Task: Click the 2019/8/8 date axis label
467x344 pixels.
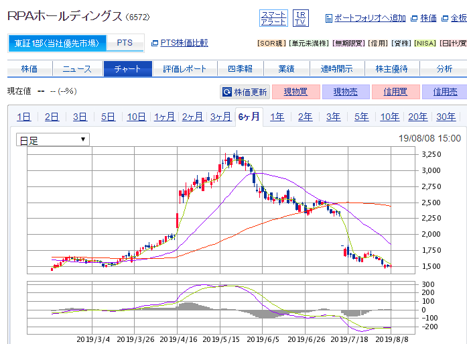Action: click(392, 339)
